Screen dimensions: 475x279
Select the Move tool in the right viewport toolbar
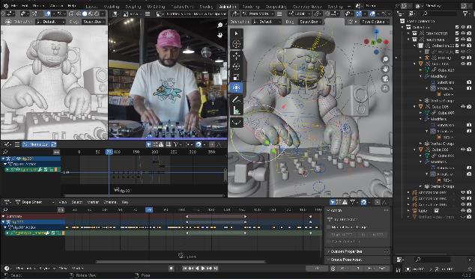coord(237,56)
